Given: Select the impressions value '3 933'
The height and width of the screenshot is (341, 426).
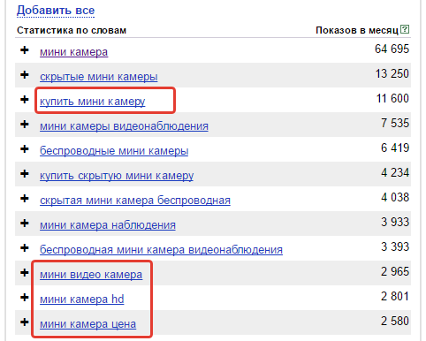Looking at the screenshot, I should 395,222.
